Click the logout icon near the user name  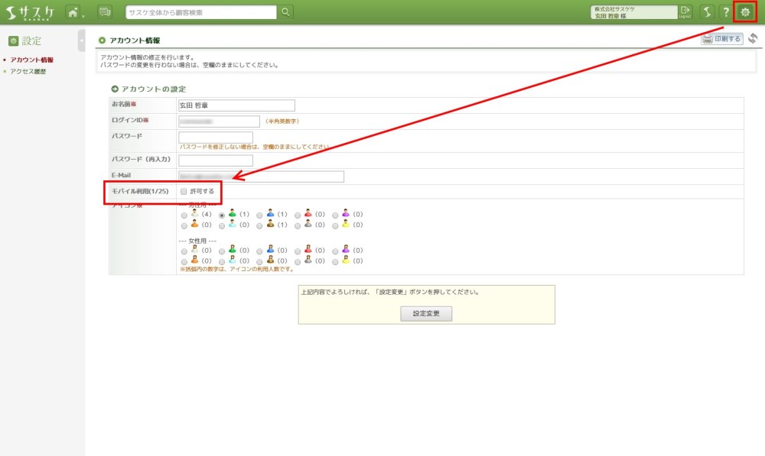[x=685, y=11]
